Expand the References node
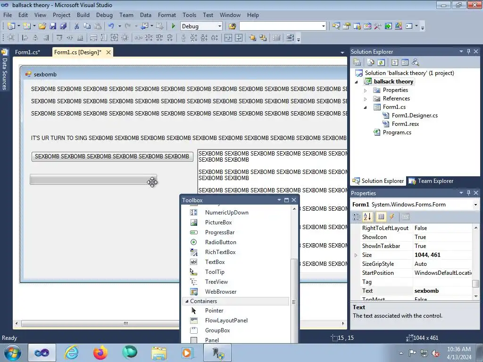This screenshot has height=362, width=483. coord(366,99)
